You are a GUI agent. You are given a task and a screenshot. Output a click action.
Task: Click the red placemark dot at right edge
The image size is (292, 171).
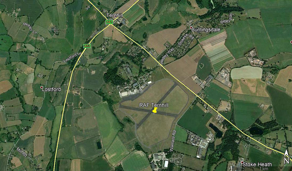291,42
